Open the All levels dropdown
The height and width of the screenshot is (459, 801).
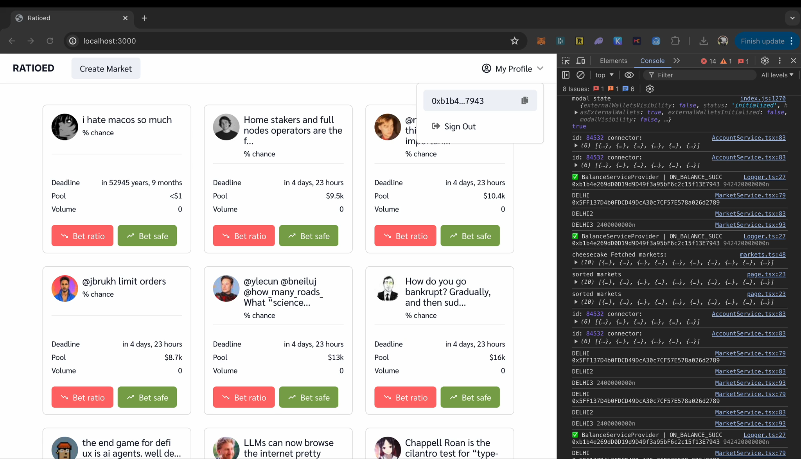(777, 75)
